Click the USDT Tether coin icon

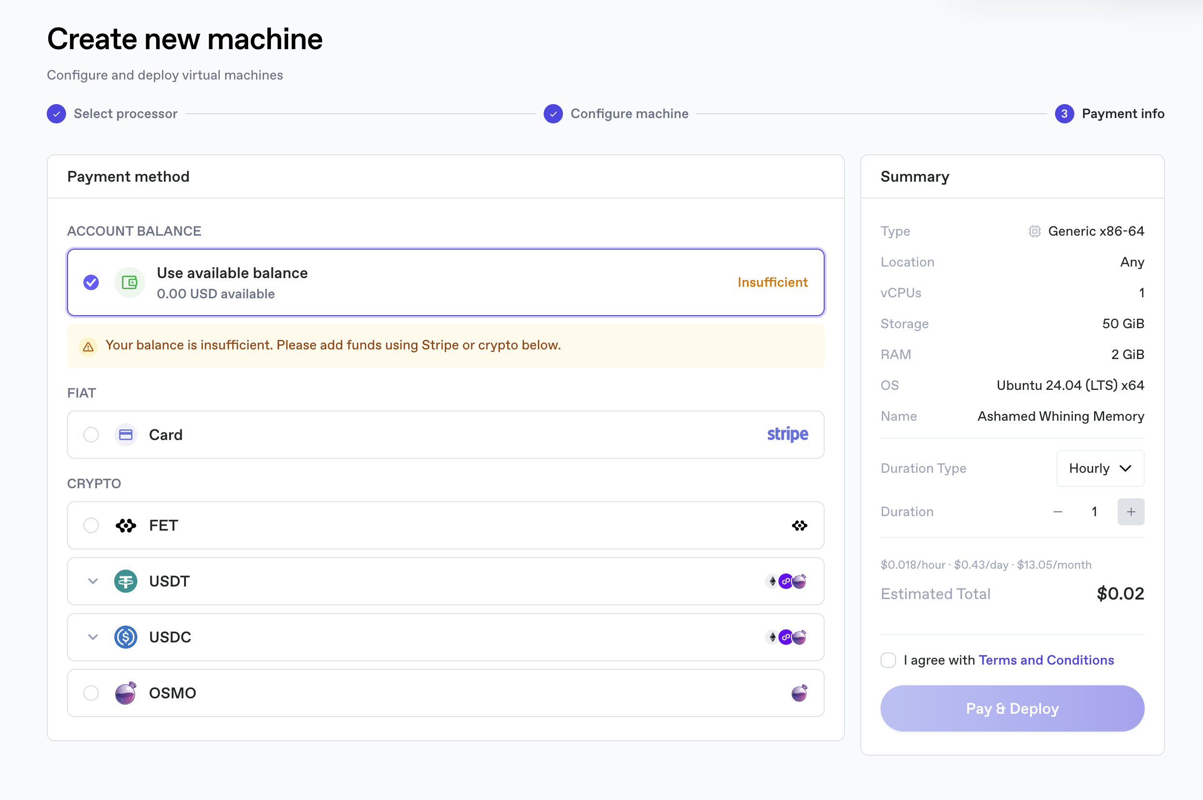pos(125,581)
